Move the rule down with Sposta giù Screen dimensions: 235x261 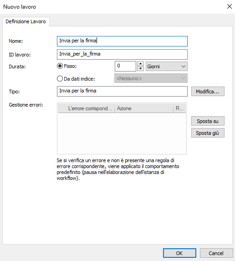click(x=208, y=133)
